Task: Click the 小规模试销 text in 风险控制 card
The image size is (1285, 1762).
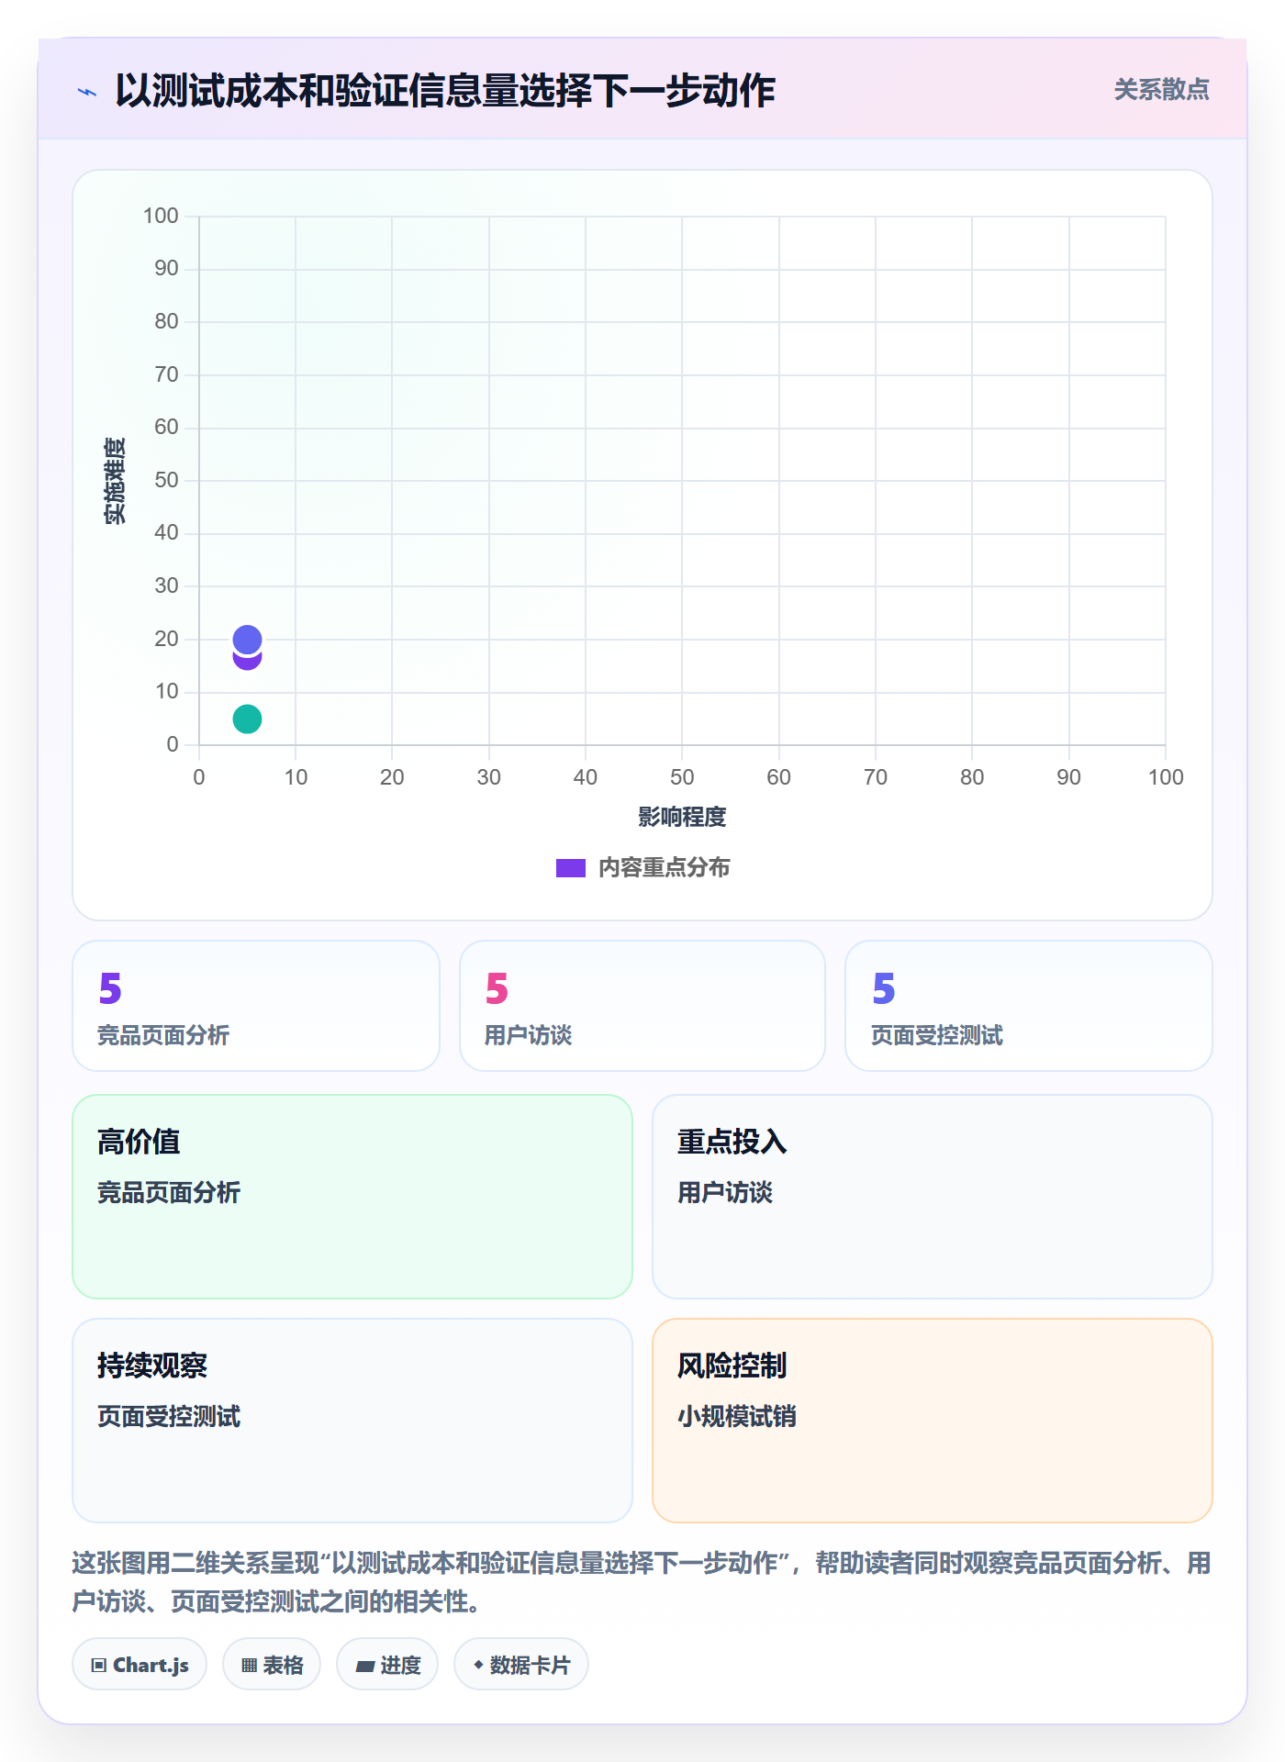Action: pos(737,1416)
